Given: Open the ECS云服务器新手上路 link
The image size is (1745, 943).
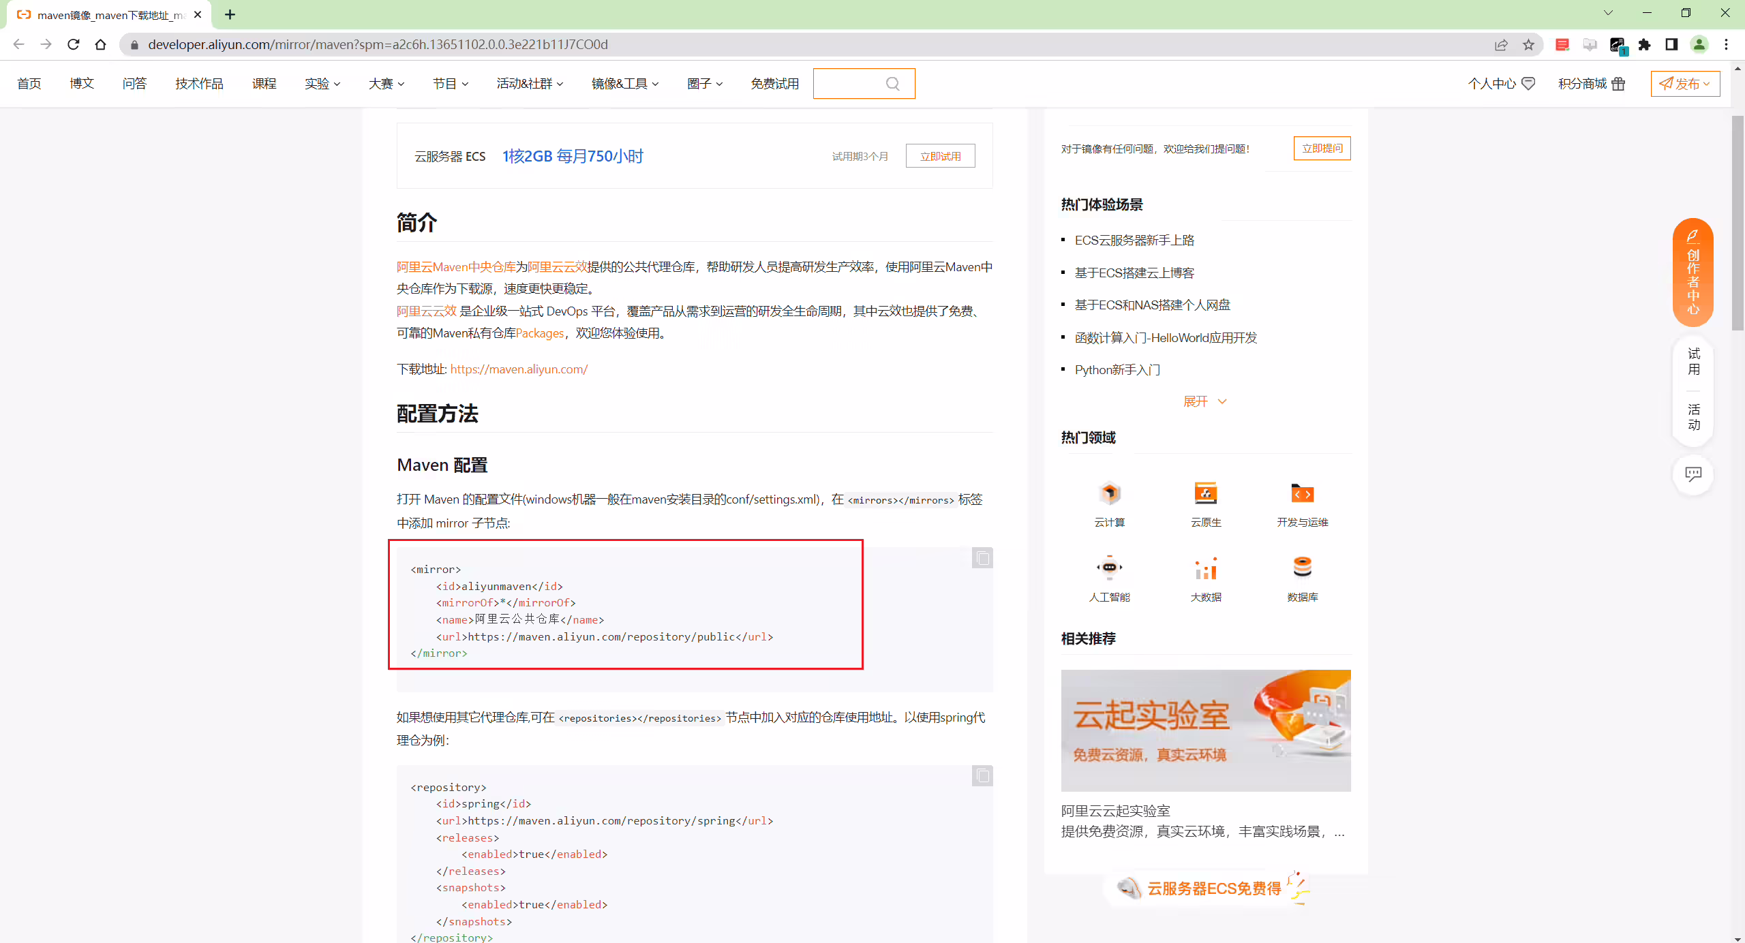Looking at the screenshot, I should tap(1134, 241).
